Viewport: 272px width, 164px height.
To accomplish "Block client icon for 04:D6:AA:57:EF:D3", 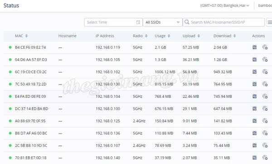I will [265, 60].
